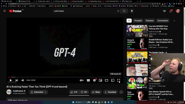The image size is (185, 104).
Task: Open Who Caused the Opioid Crisis thumbnail
Action: click(x=137, y=57)
